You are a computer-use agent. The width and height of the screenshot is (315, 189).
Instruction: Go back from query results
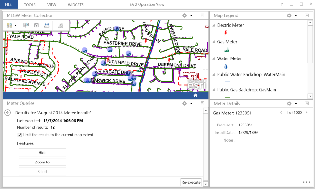pyautogui.click(x=8, y=113)
